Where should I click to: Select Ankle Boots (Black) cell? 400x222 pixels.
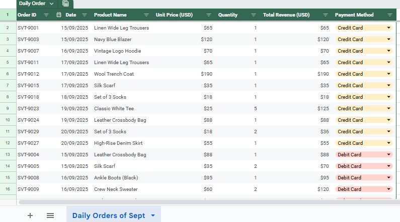(116, 177)
